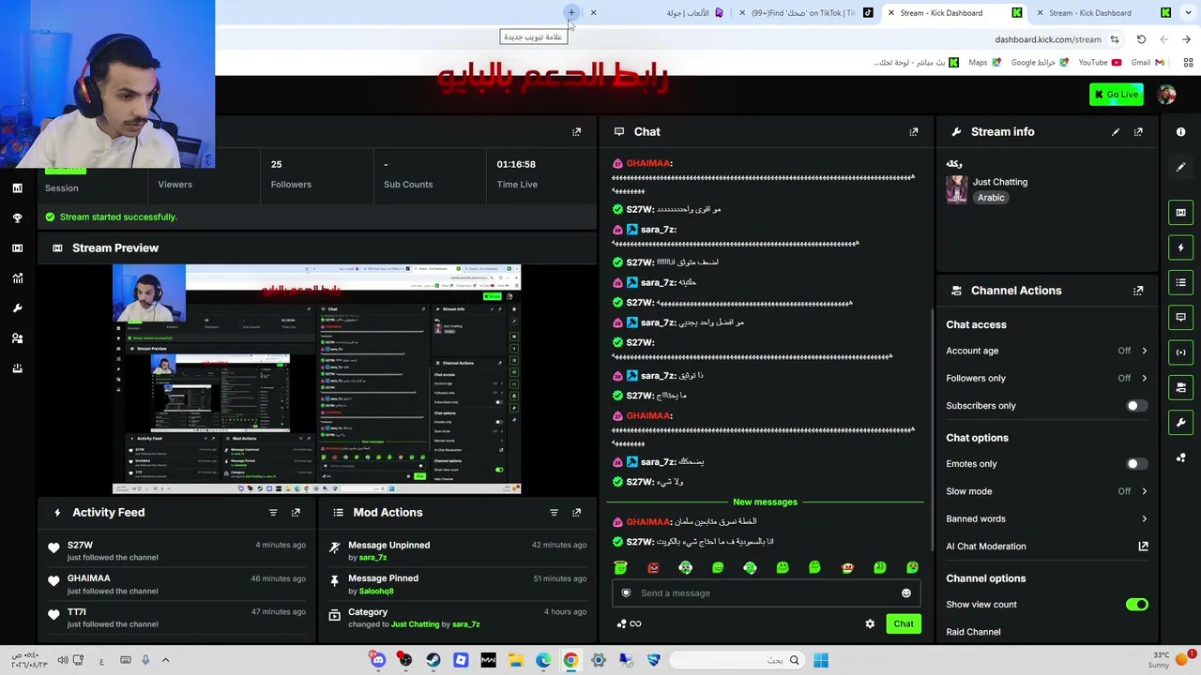
Task: Open the emoji picker in the chat box
Action: click(x=905, y=592)
